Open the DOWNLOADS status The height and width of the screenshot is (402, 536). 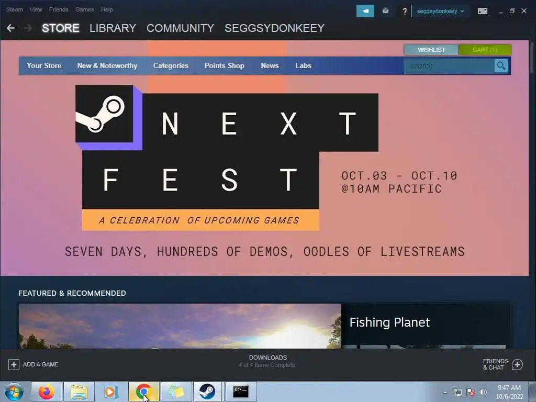click(267, 358)
